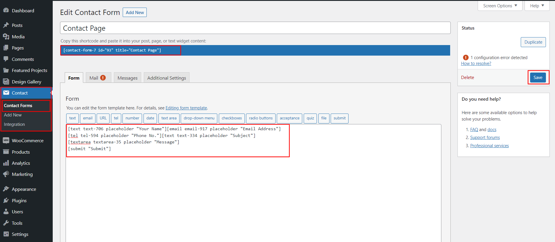The height and width of the screenshot is (242, 555).
Task: Open the WooCommerce menu label
Action: (x=28, y=140)
